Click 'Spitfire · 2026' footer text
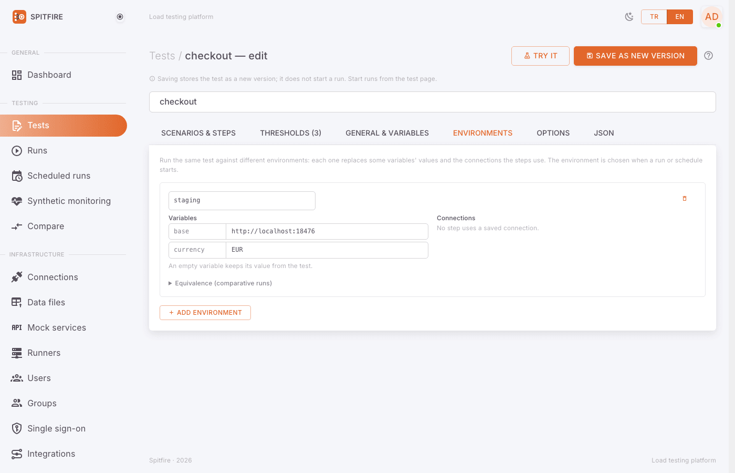 click(171, 460)
